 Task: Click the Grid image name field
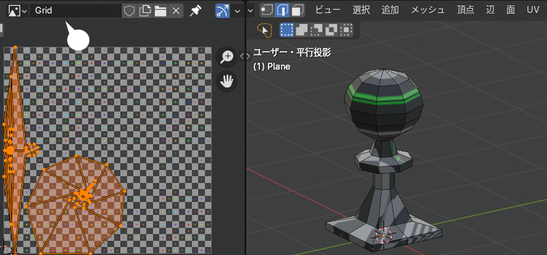[x=76, y=11]
